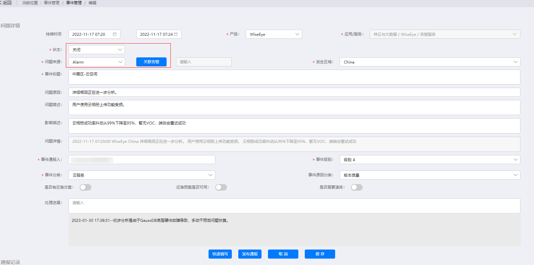
Task: Cancel editing with the 取消 button
Action: (x=283, y=254)
